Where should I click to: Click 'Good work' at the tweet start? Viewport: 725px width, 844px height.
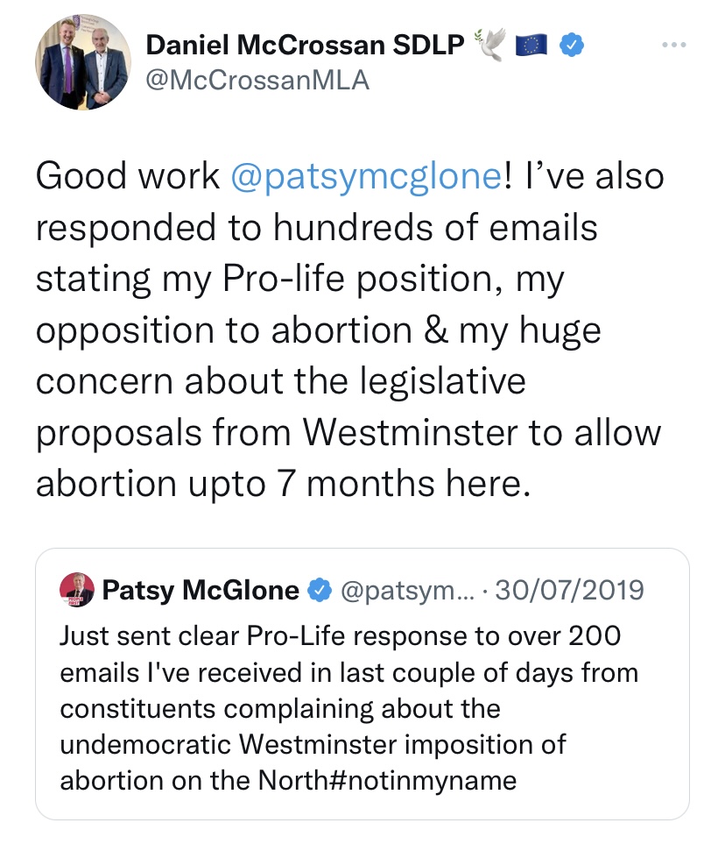(128, 176)
